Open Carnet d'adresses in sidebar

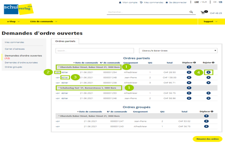tap(15, 49)
